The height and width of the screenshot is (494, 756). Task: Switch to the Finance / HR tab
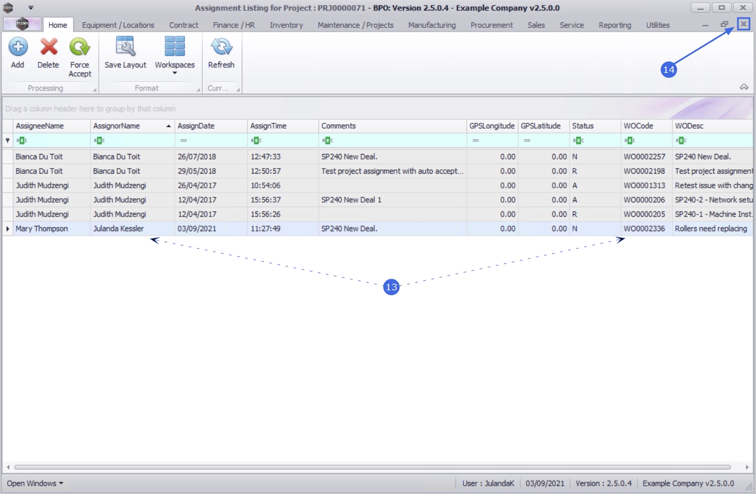pos(234,25)
